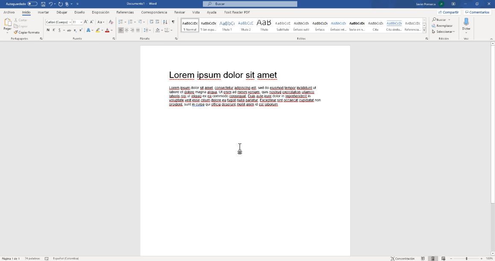Screen dimensions: 495x261
Task: Click the Comentarios button
Action: [x=477, y=12]
